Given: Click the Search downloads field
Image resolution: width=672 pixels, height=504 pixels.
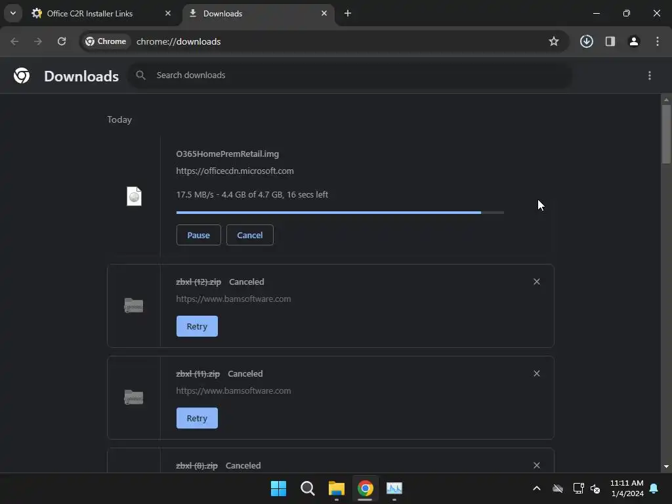Looking at the screenshot, I should tap(350, 75).
